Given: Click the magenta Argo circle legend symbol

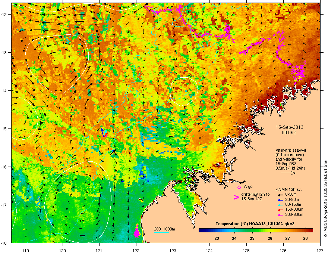Looking at the screenshot, I should tap(239, 187).
